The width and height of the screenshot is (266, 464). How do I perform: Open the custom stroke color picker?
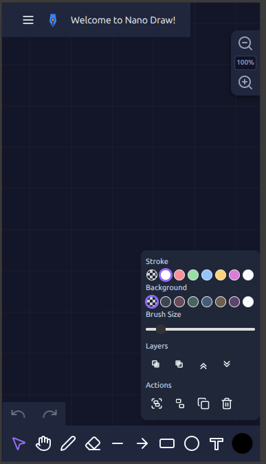248,275
